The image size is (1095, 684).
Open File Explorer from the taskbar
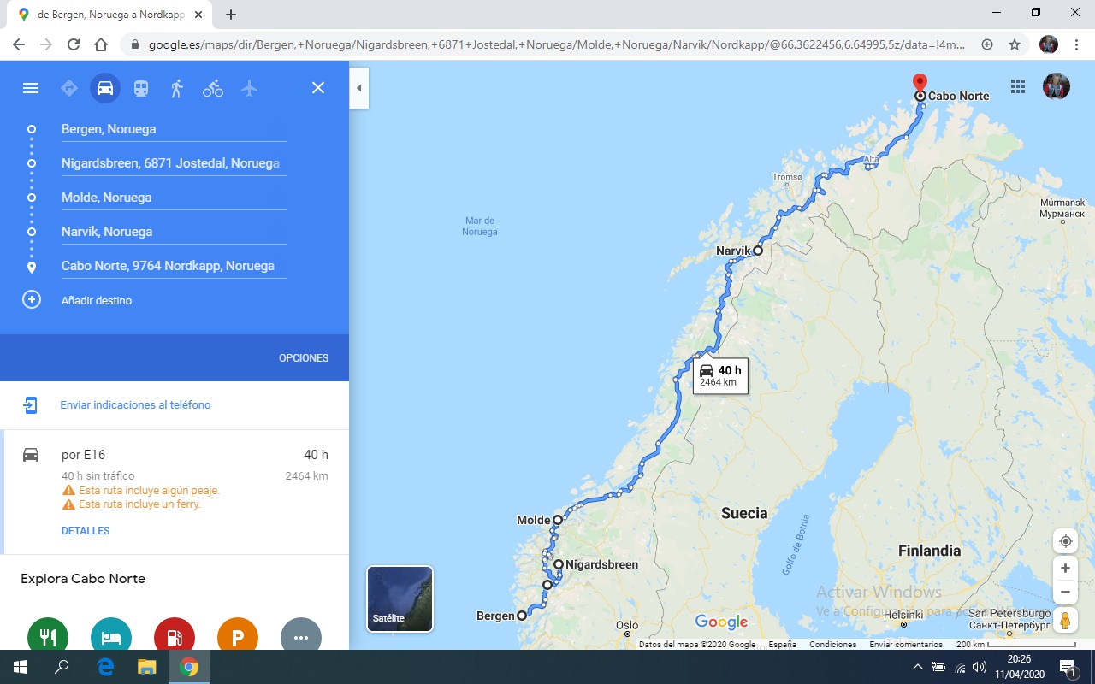(x=147, y=667)
